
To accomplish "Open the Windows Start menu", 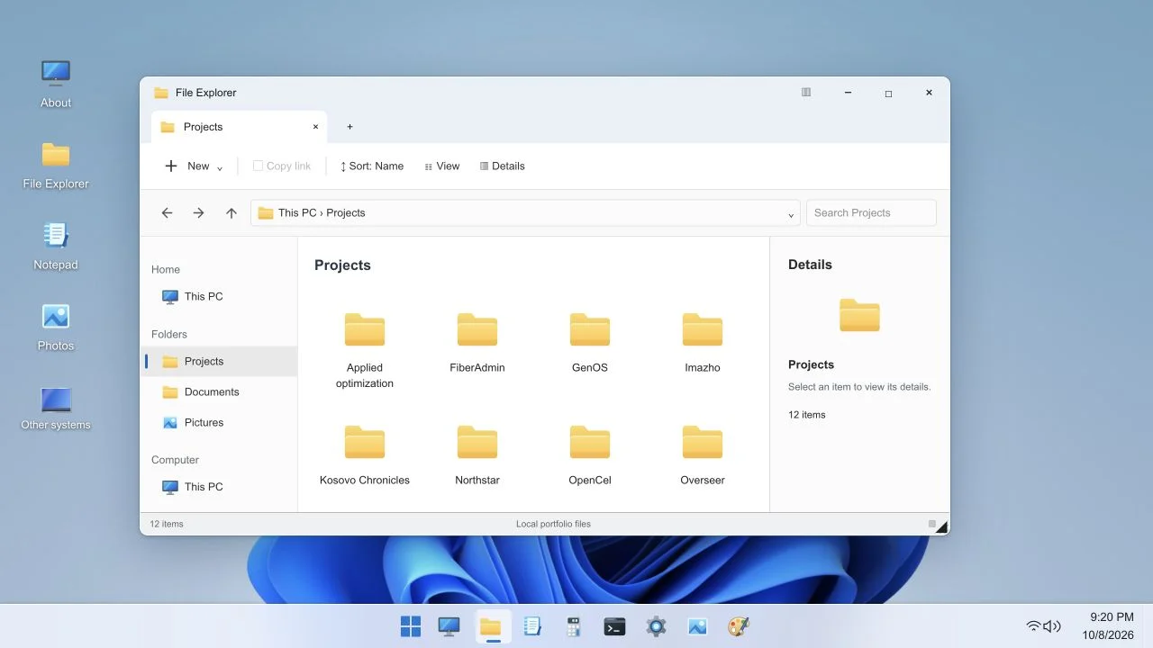I will 411,626.
